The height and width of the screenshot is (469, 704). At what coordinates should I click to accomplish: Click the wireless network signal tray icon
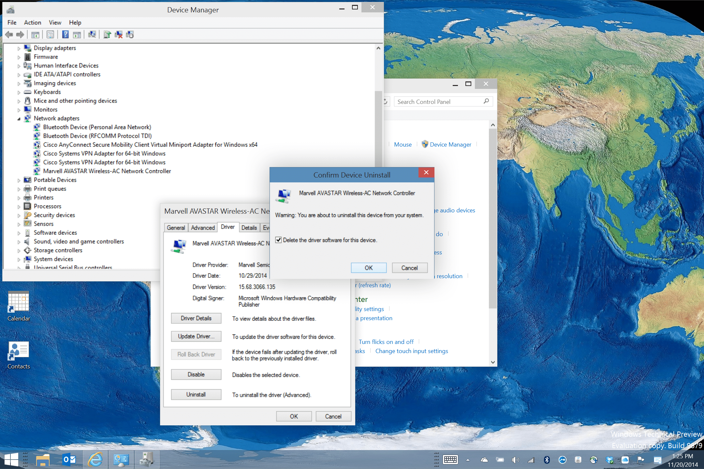531,460
